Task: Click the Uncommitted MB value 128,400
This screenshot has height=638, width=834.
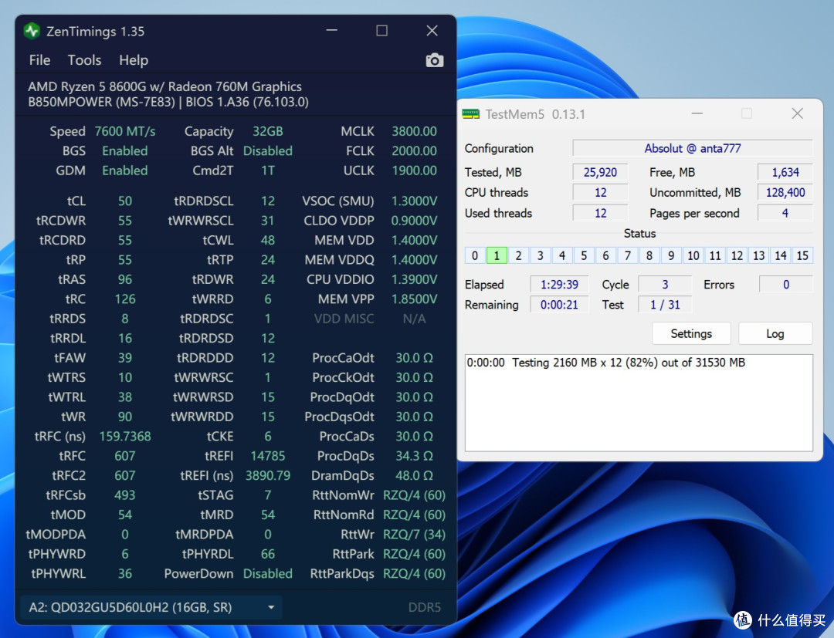Action: 785,192
